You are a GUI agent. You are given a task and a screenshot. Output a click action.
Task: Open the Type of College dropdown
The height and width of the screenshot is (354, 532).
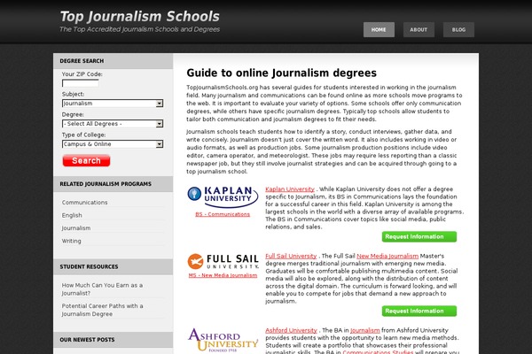[113, 144]
